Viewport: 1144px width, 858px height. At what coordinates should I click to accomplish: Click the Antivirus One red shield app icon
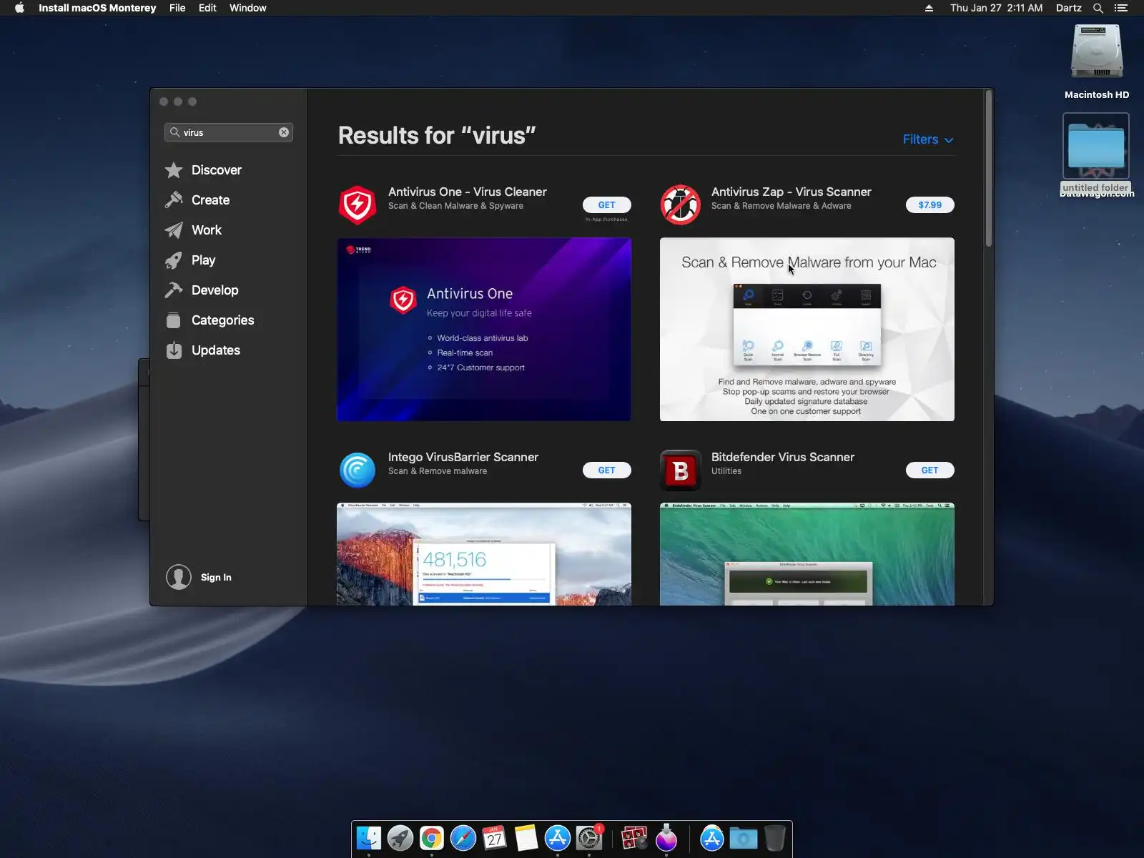(x=357, y=204)
